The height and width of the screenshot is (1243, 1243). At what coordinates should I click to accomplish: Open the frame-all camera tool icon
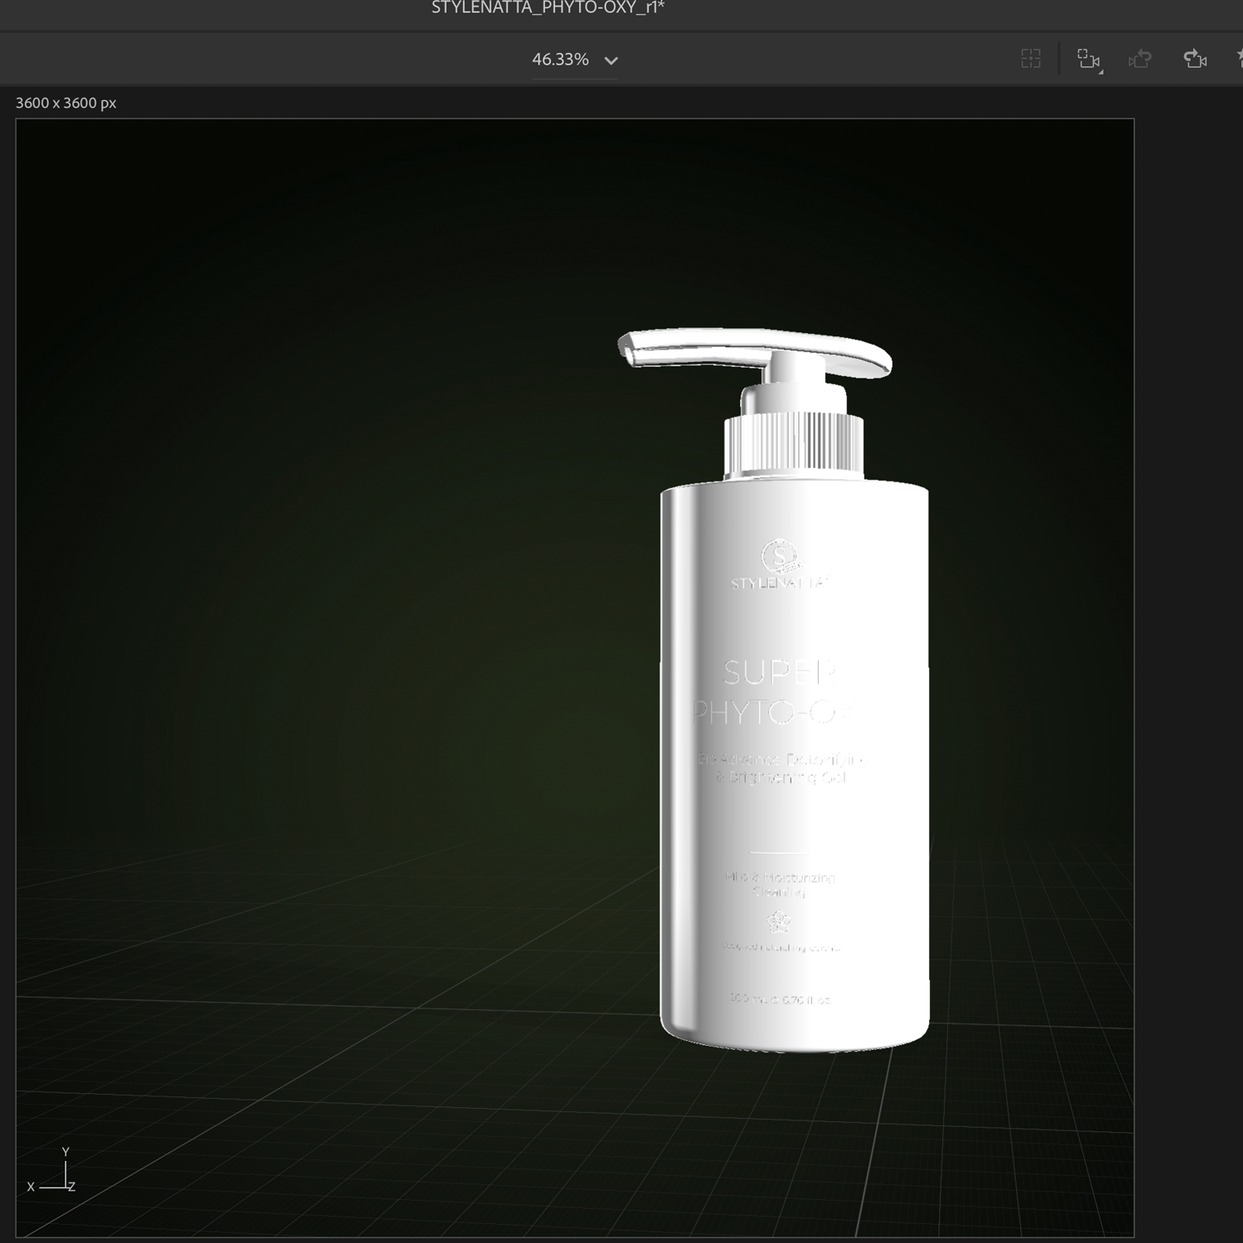1088,59
